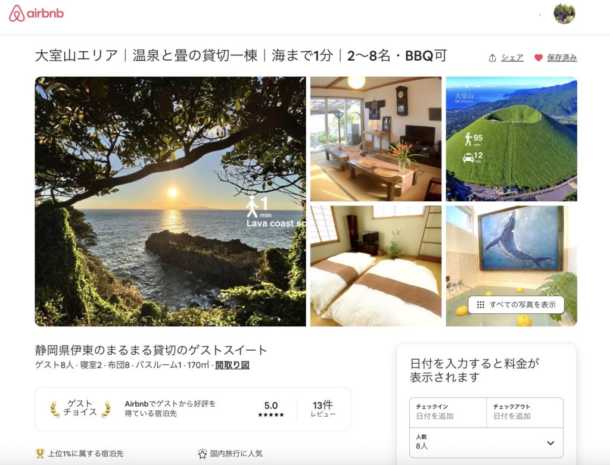Toggle the red heart saved icon
Viewport: 610px width, 465px height.
538,58
